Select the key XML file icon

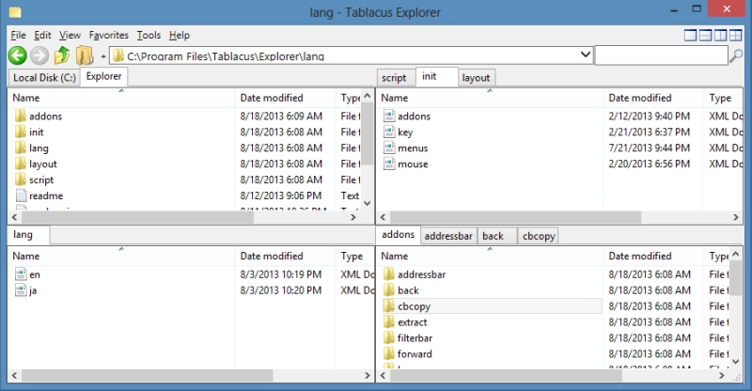[389, 132]
